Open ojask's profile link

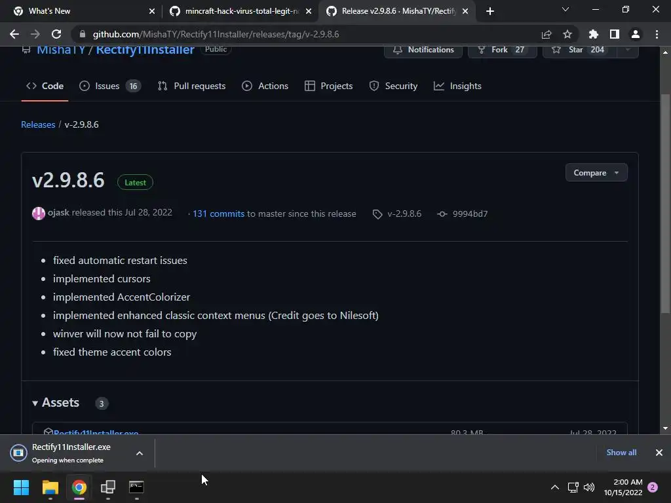tap(58, 213)
